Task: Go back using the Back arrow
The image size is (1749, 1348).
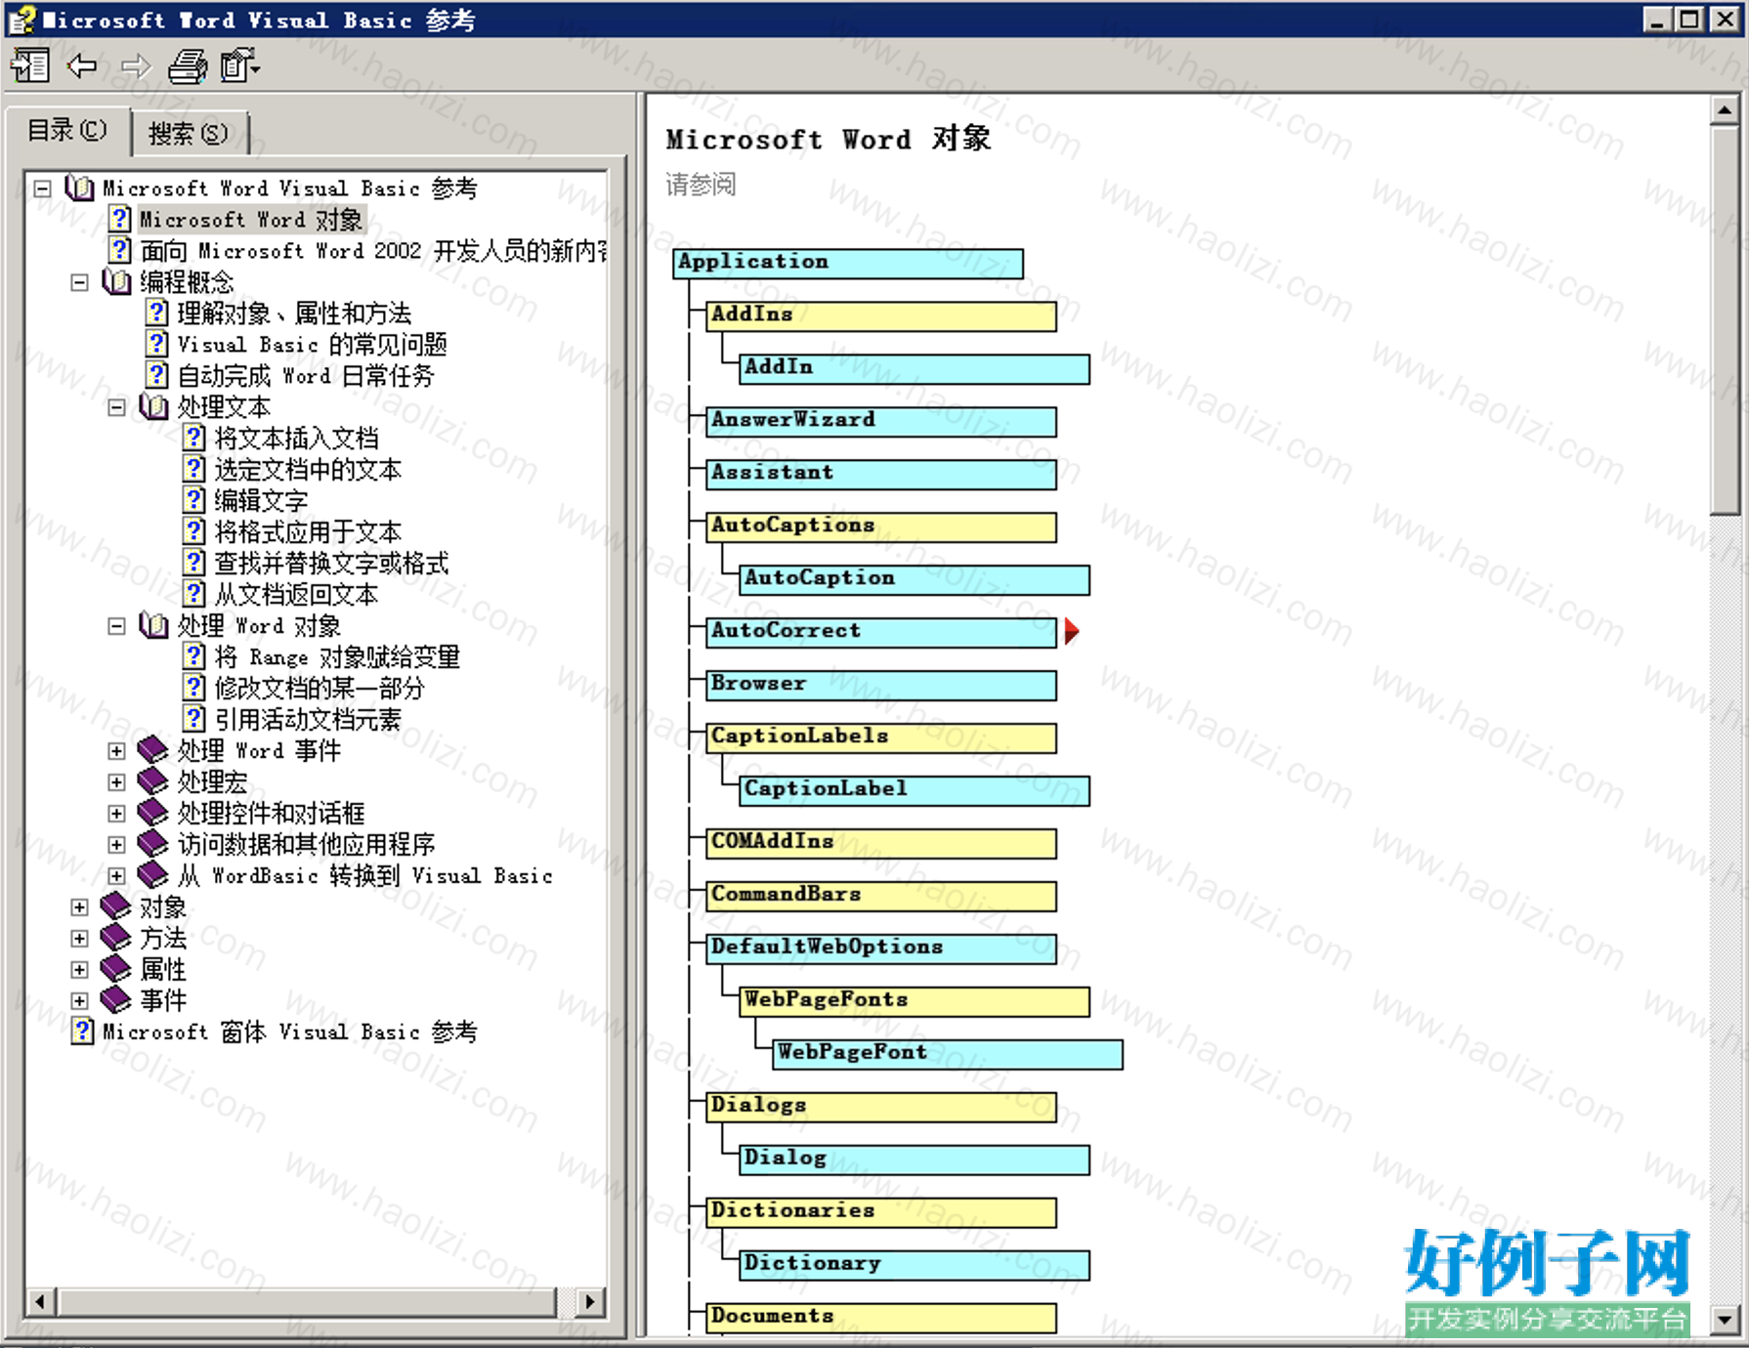Action: [x=82, y=66]
